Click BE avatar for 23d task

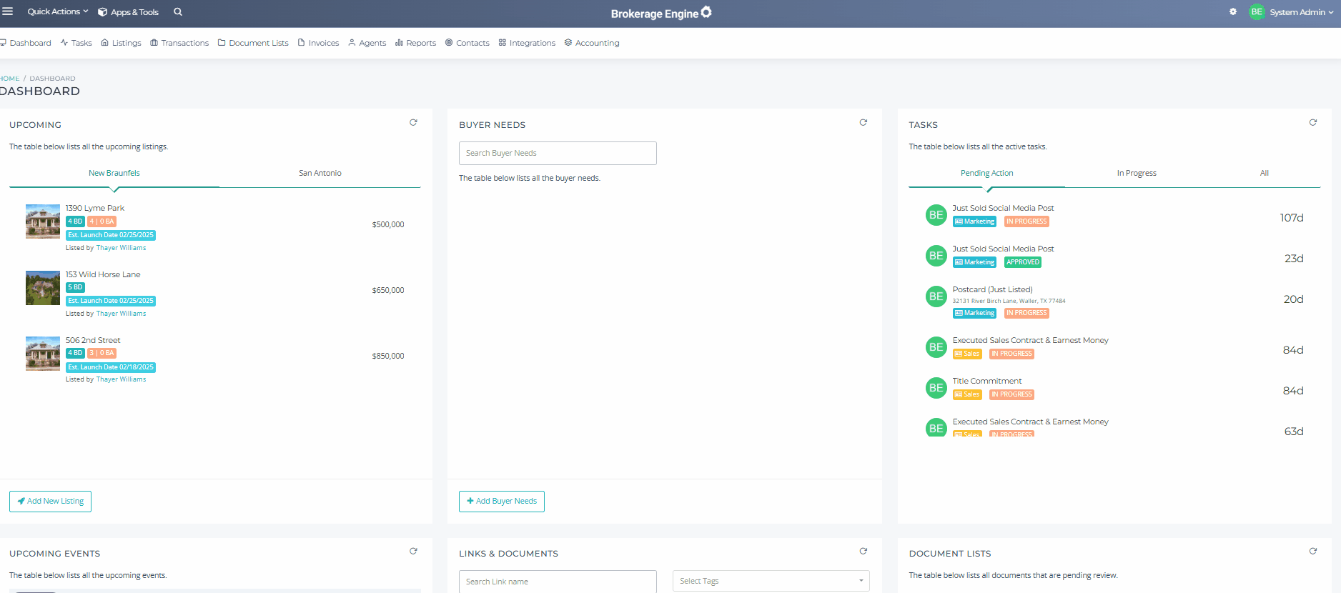936,256
